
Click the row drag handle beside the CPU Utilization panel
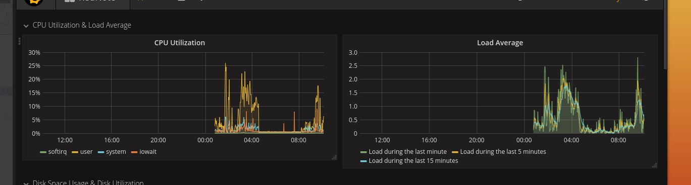(x=19, y=41)
